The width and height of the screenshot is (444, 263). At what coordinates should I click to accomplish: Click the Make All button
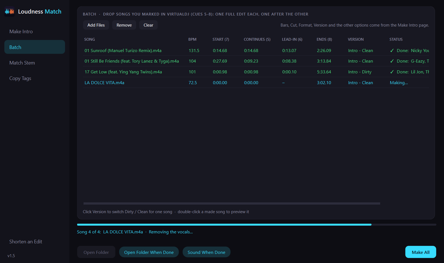tap(421, 252)
